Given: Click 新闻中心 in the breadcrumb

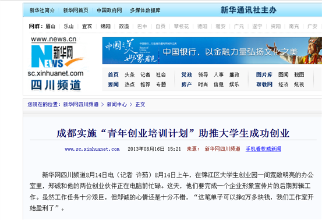Looking at the screenshot, I should pos(117,104).
